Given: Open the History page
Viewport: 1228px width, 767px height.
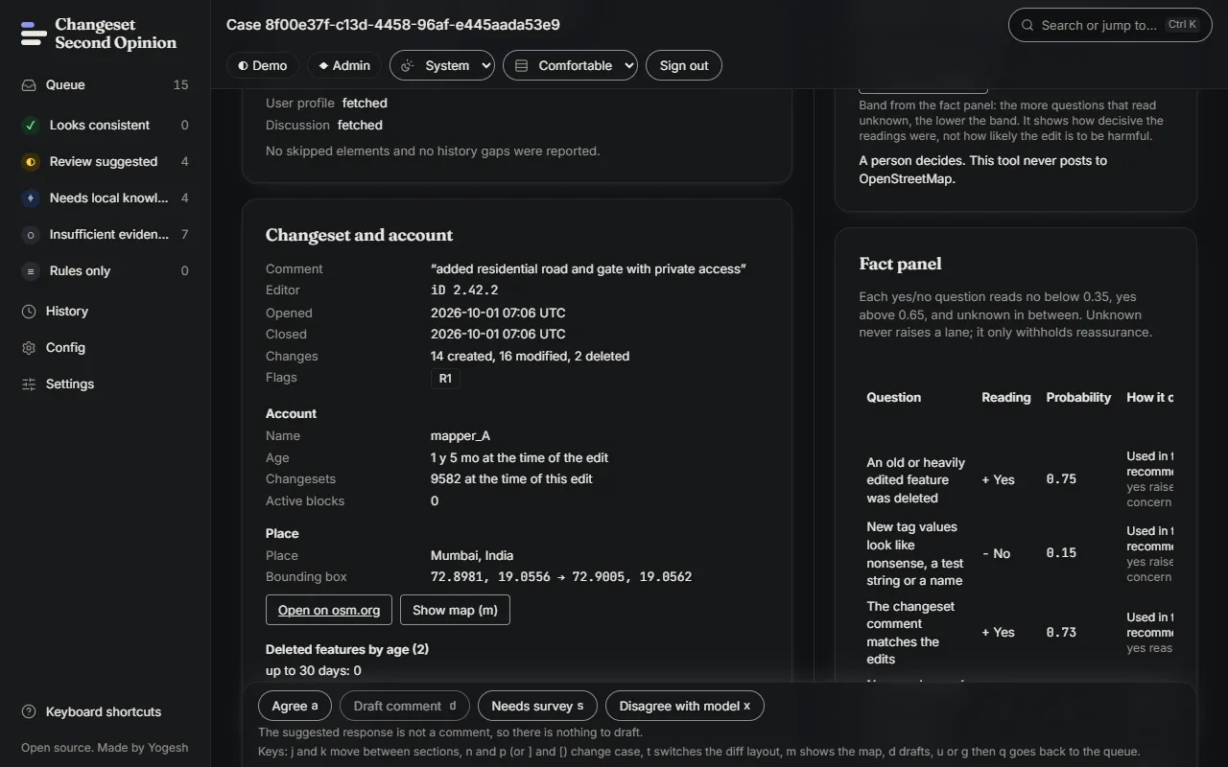Looking at the screenshot, I should coord(106,312).
